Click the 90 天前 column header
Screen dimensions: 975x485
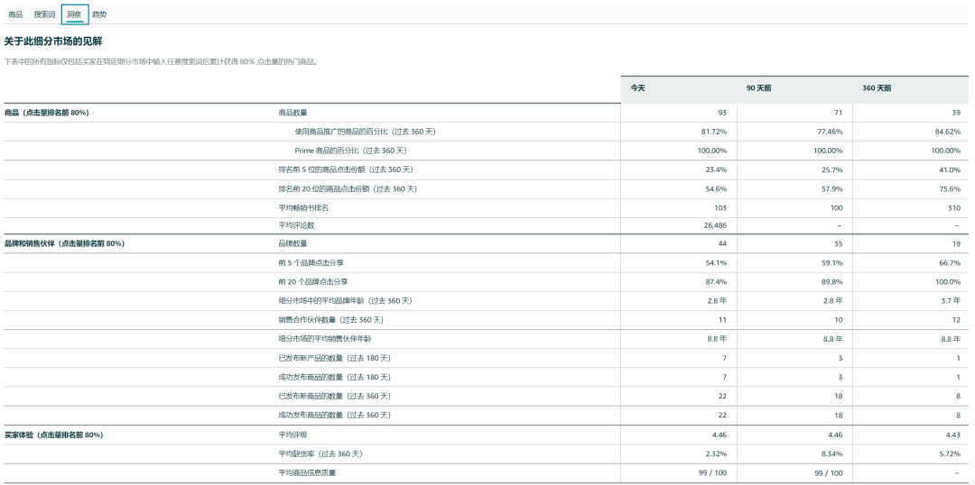[758, 87]
